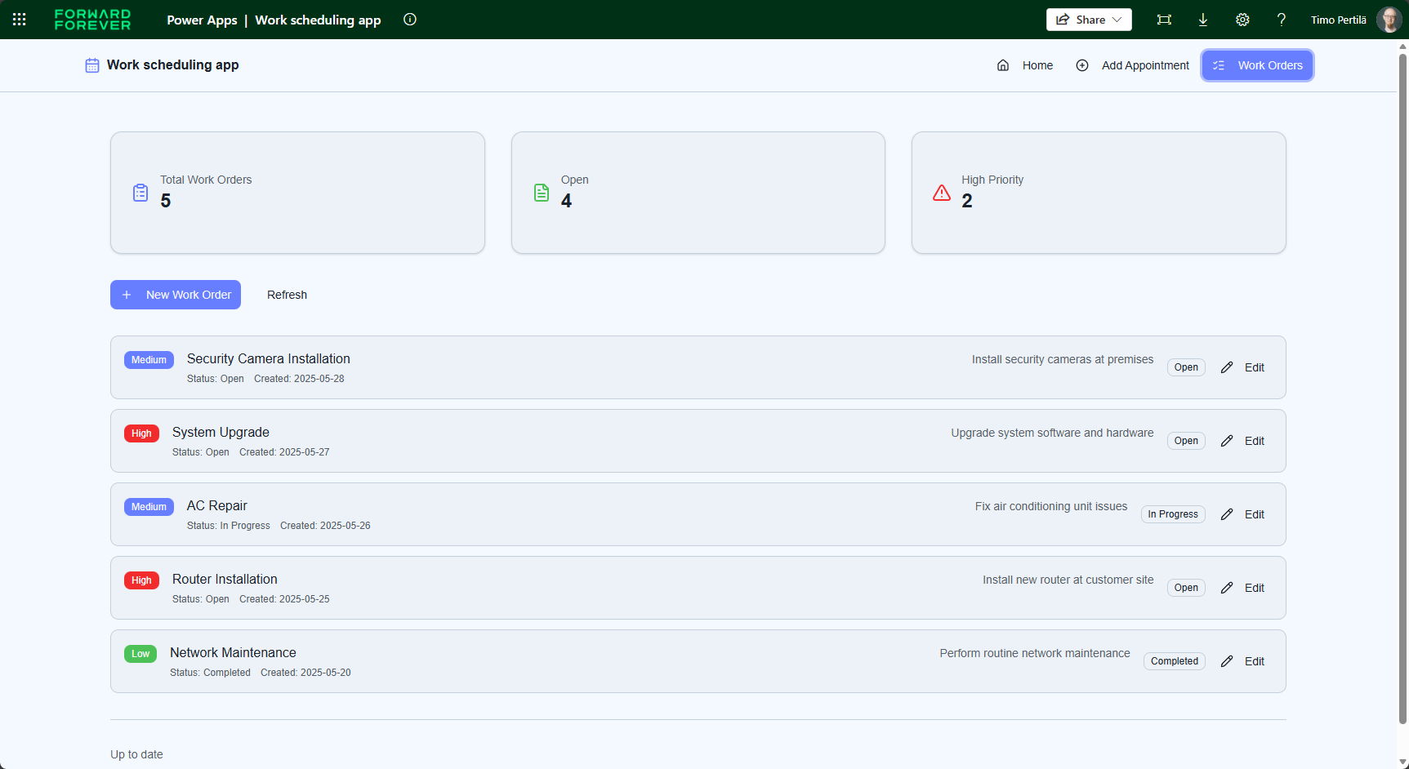Open the Add Appointment navigation tab
This screenshot has height=769, width=1409.
pos(1133,65)
